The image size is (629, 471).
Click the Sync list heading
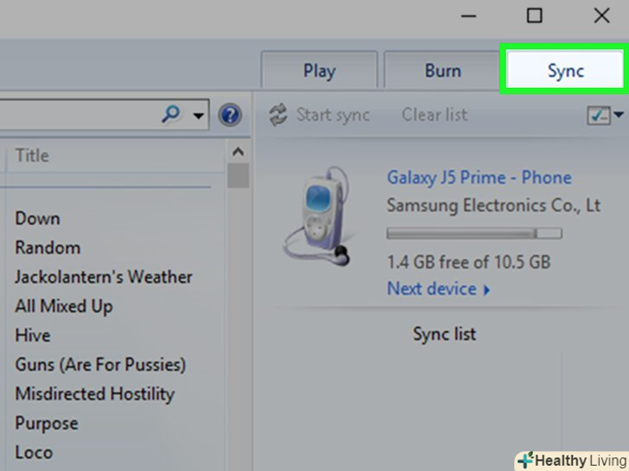pos(444,334)
